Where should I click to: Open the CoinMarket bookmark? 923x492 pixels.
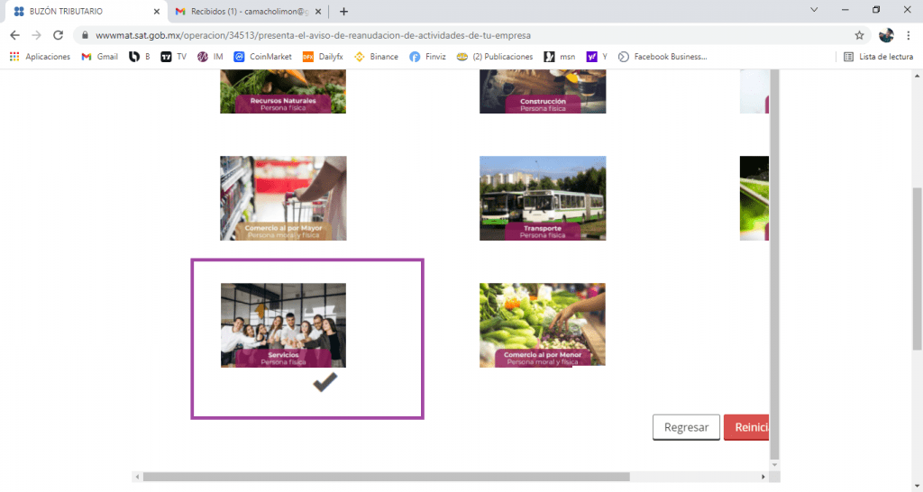pyautogui.click(x=262, y=57)
